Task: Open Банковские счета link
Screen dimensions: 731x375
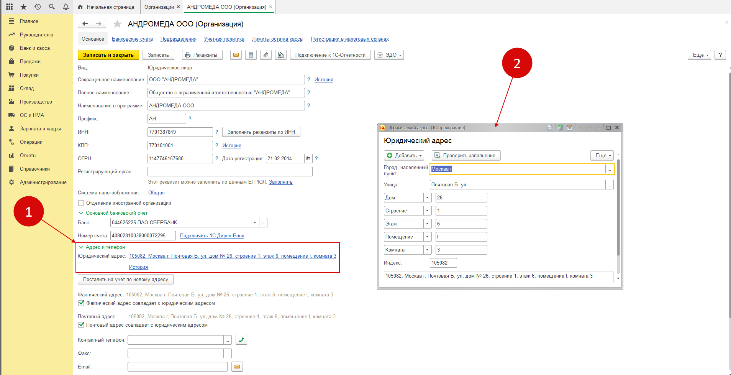Action: 132,39
